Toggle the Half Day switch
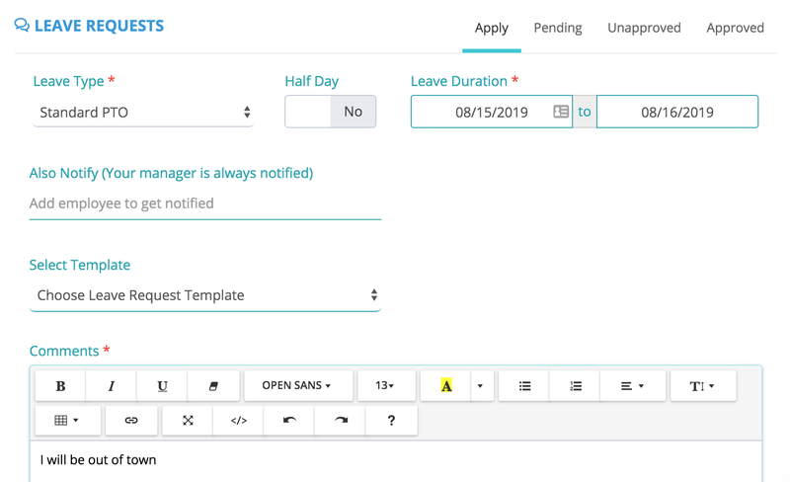 [330, 112]
